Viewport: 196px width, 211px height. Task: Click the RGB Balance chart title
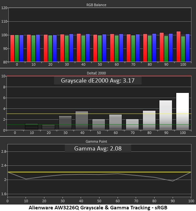click(x=96, y=5)
